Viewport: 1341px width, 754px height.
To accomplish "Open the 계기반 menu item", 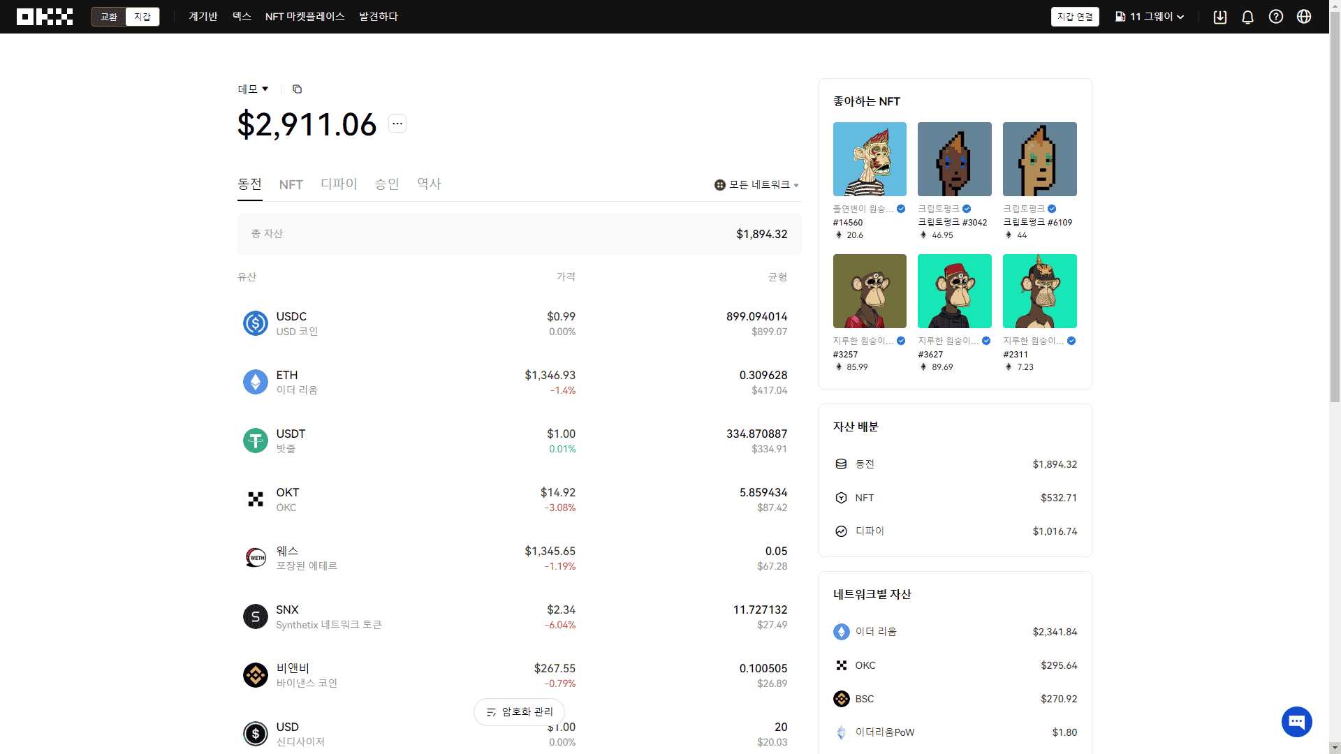I will click(203, 17).
